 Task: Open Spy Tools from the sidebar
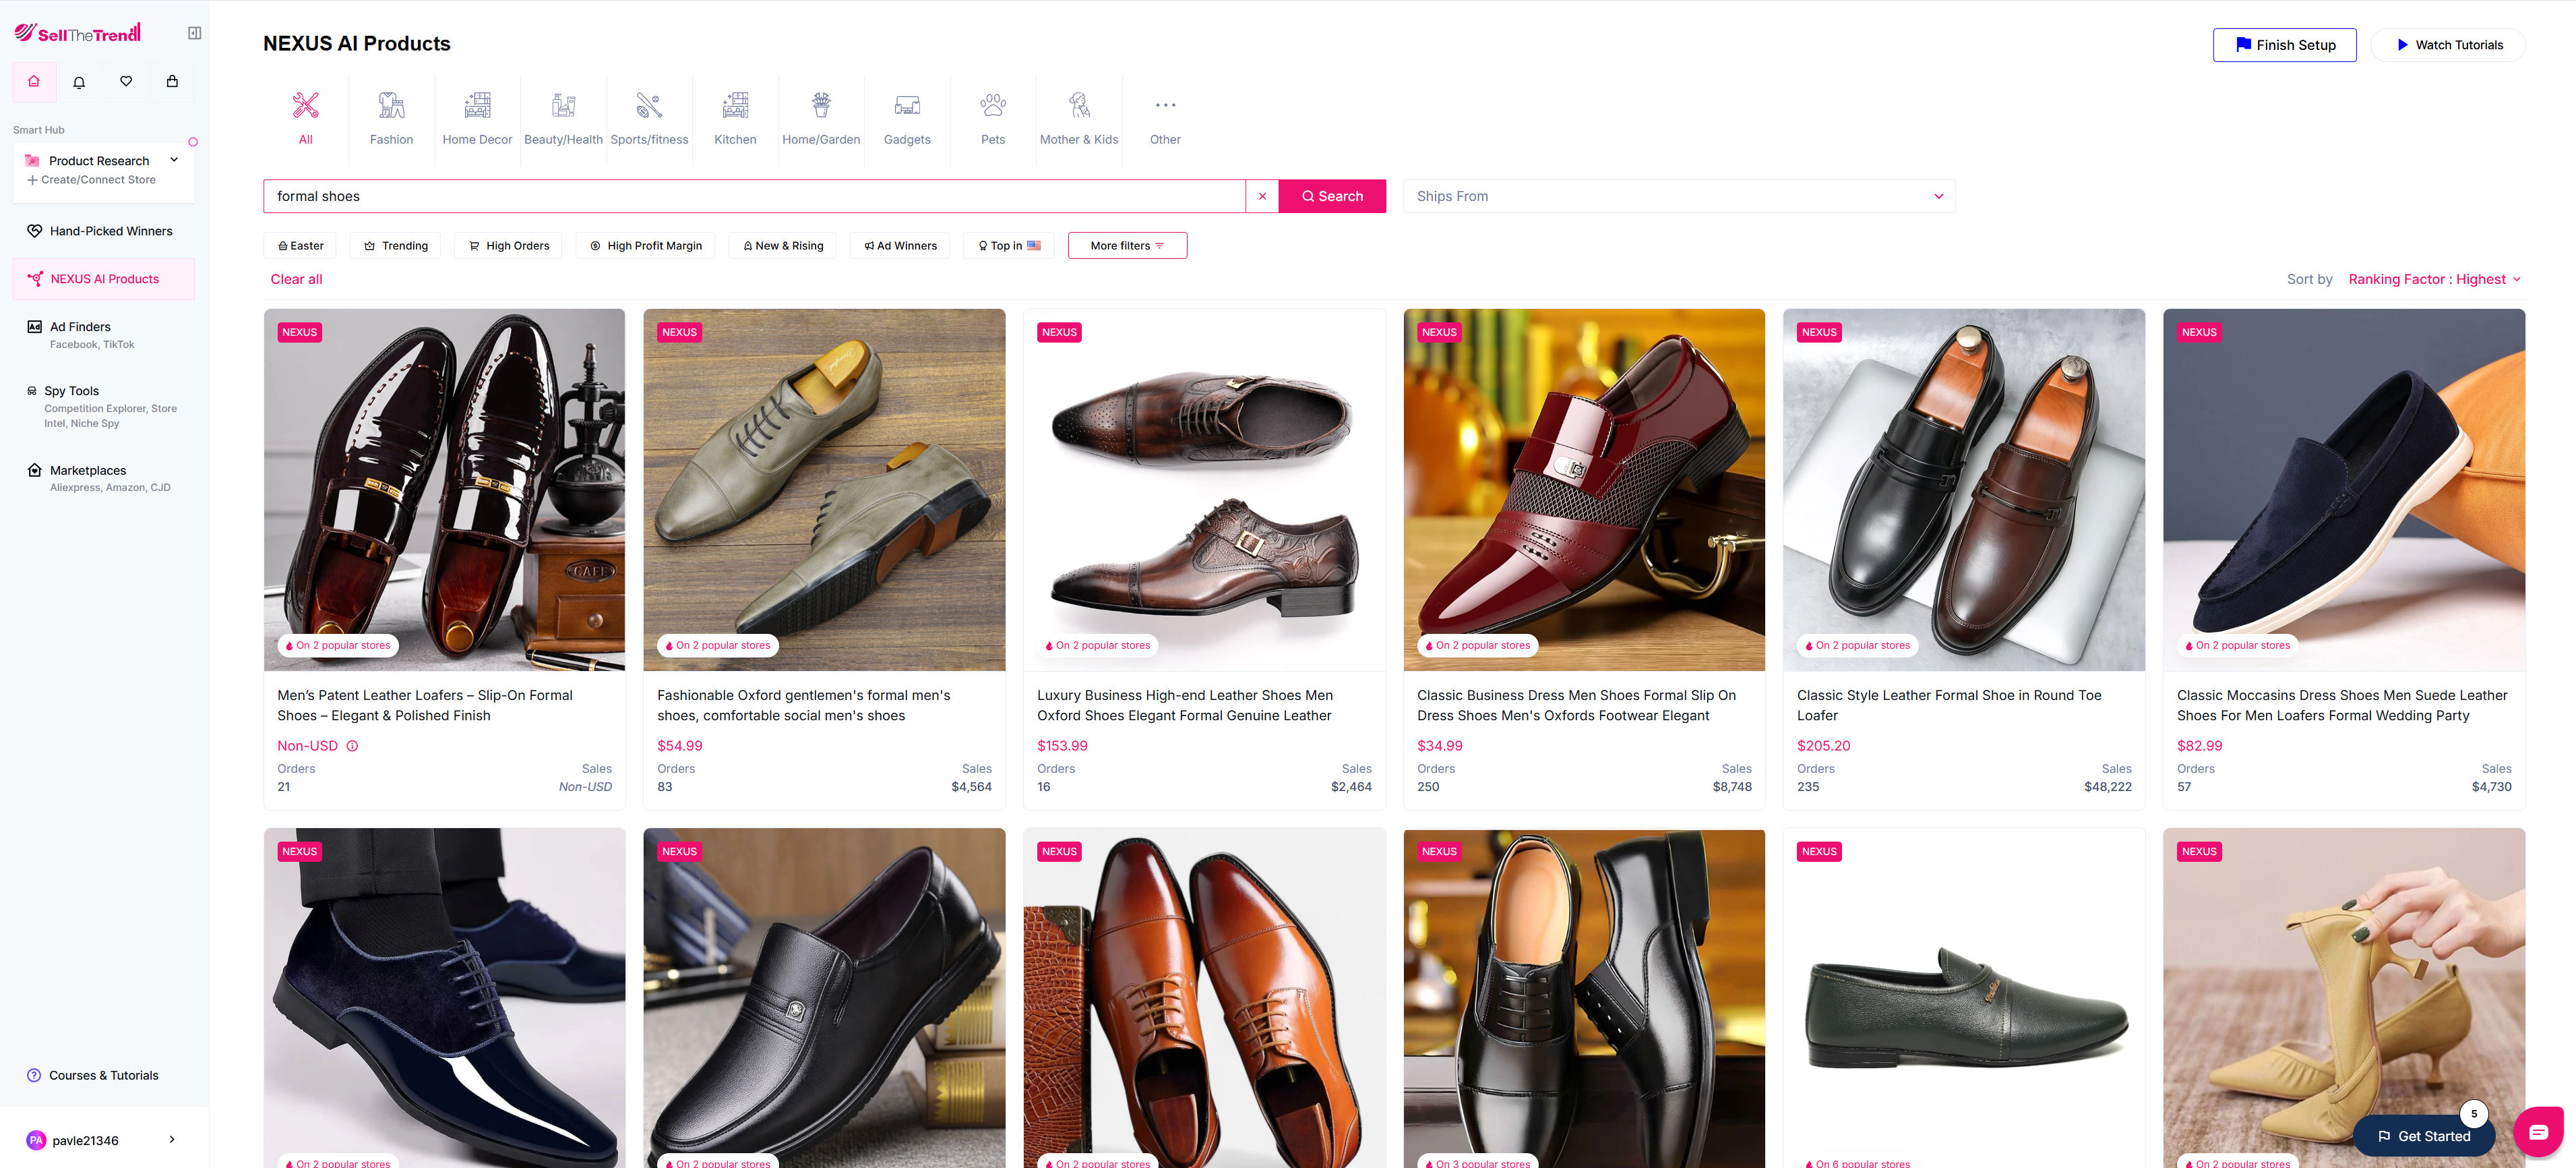(x=71, y=390)
